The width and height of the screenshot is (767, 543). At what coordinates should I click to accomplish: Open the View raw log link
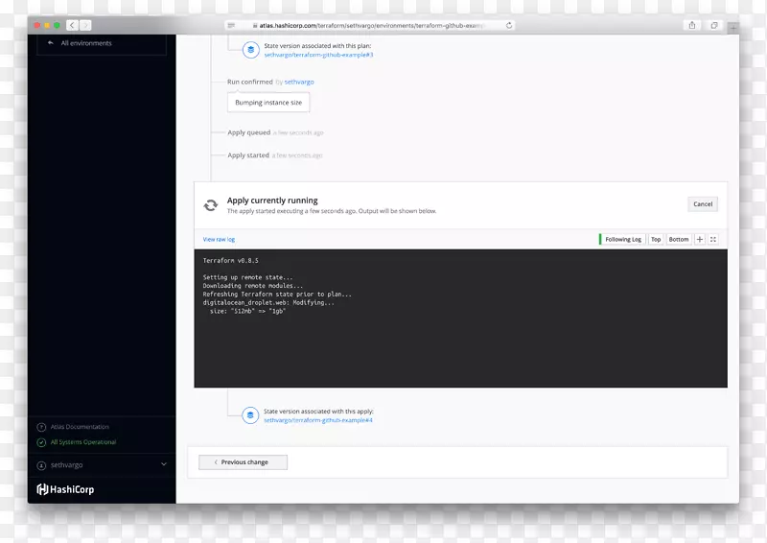[x=219, y=239]
